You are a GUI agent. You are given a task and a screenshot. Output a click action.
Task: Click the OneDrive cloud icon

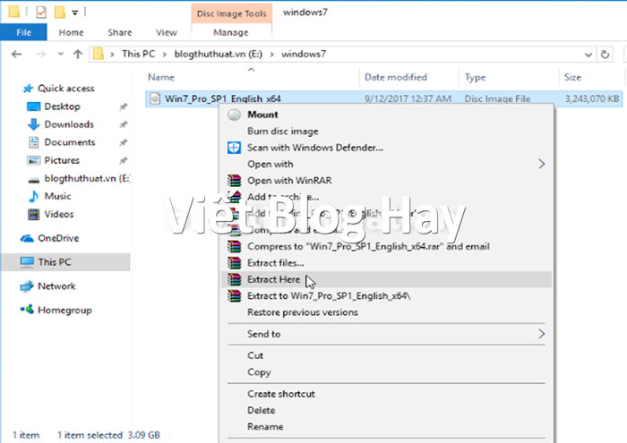point(27,238)
